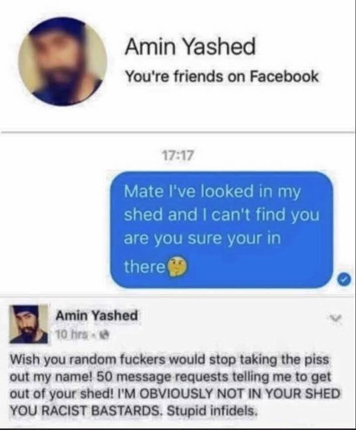Screen dimensions: 356x430
Task: Select the blue sent message bubble
Action: click(x=222, y=229)
